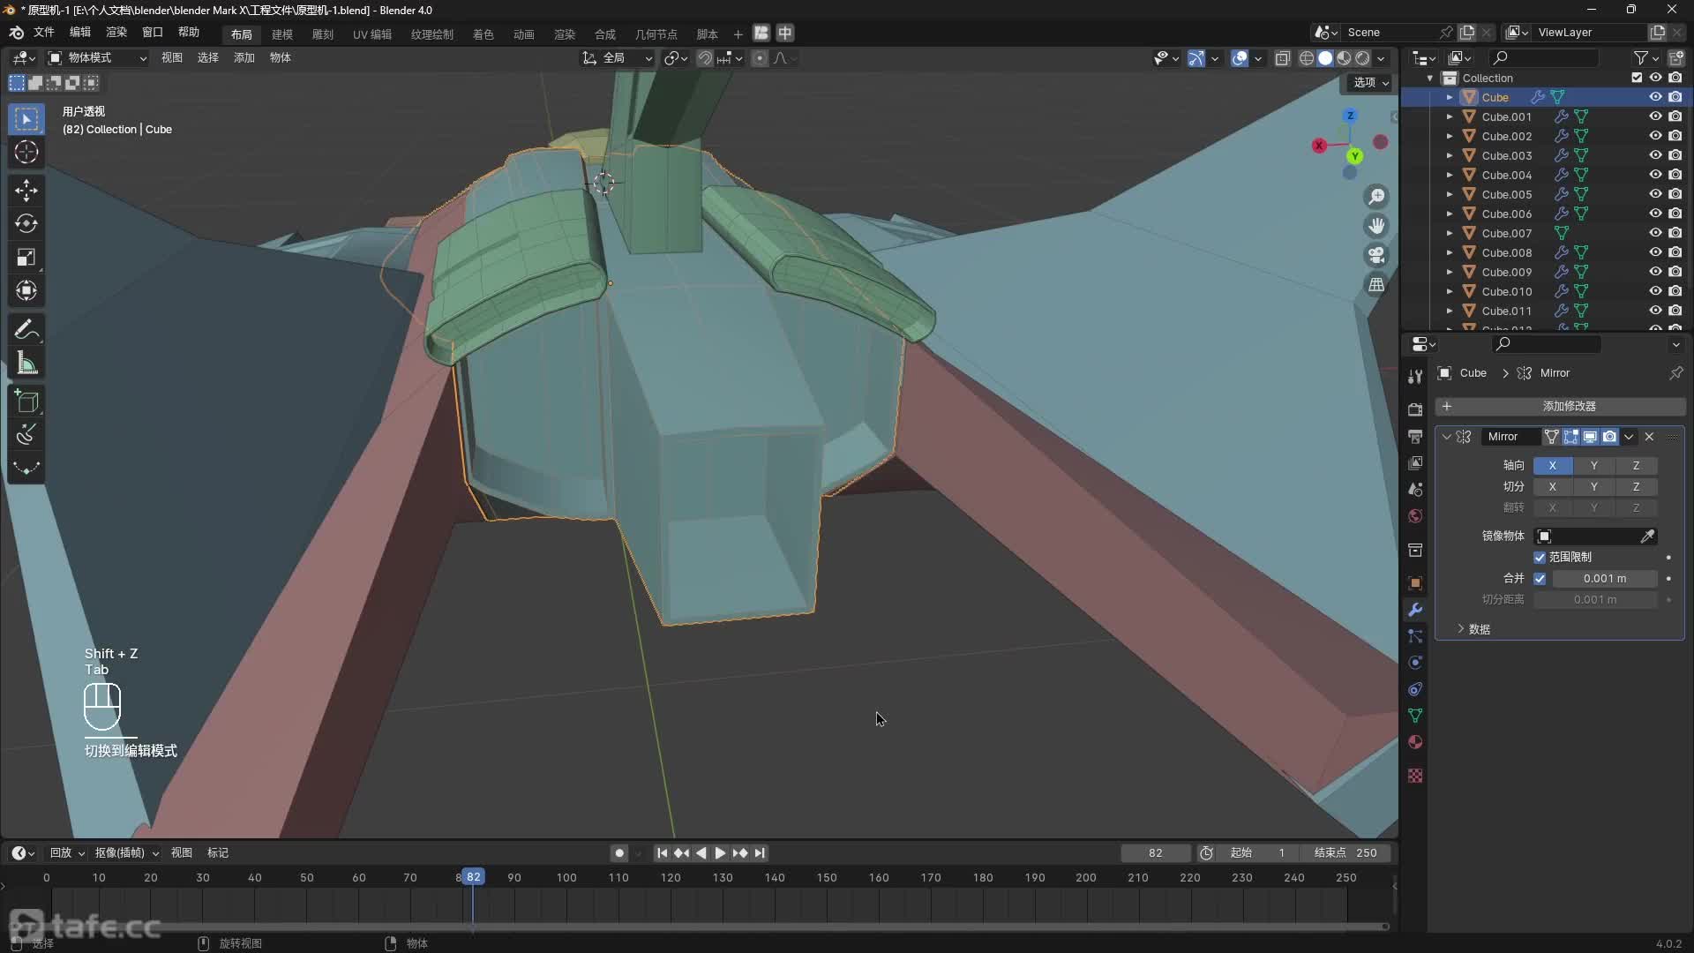The image size is (1694, 953).
Task: Switch to UV 编辑 workspace tab
Action: point(372,34)
